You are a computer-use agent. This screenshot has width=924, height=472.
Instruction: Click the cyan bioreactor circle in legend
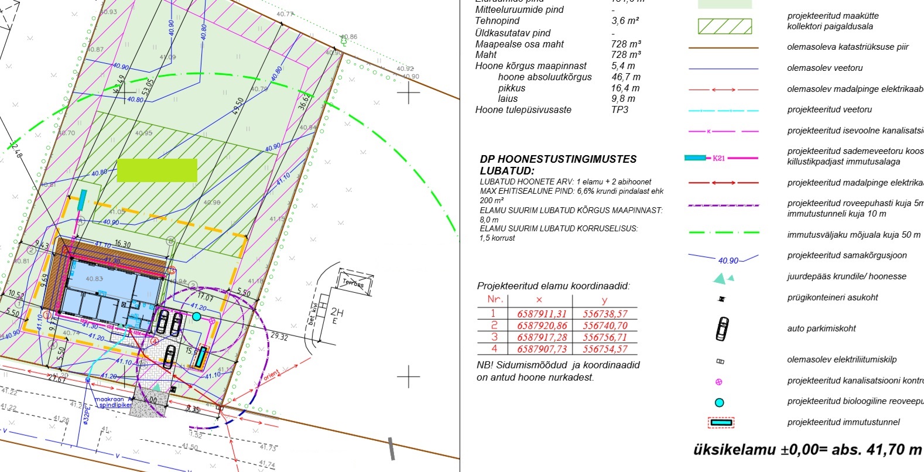coord(720,402)
